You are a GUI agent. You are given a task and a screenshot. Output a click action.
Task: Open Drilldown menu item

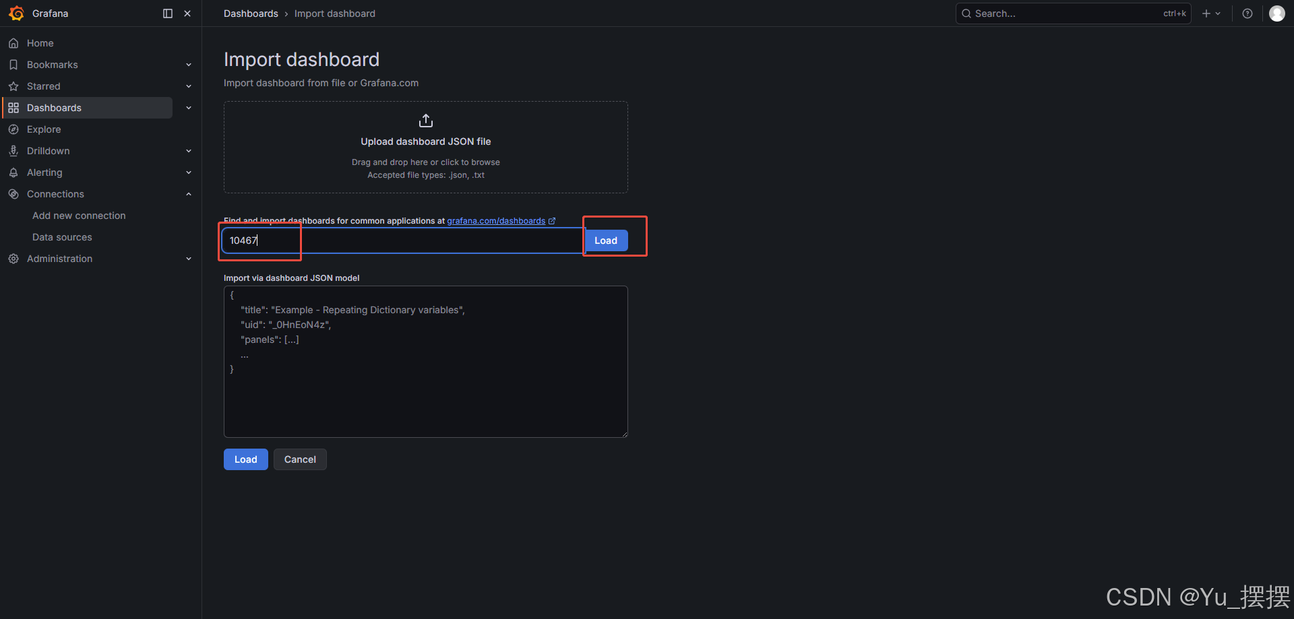(48, 151)
